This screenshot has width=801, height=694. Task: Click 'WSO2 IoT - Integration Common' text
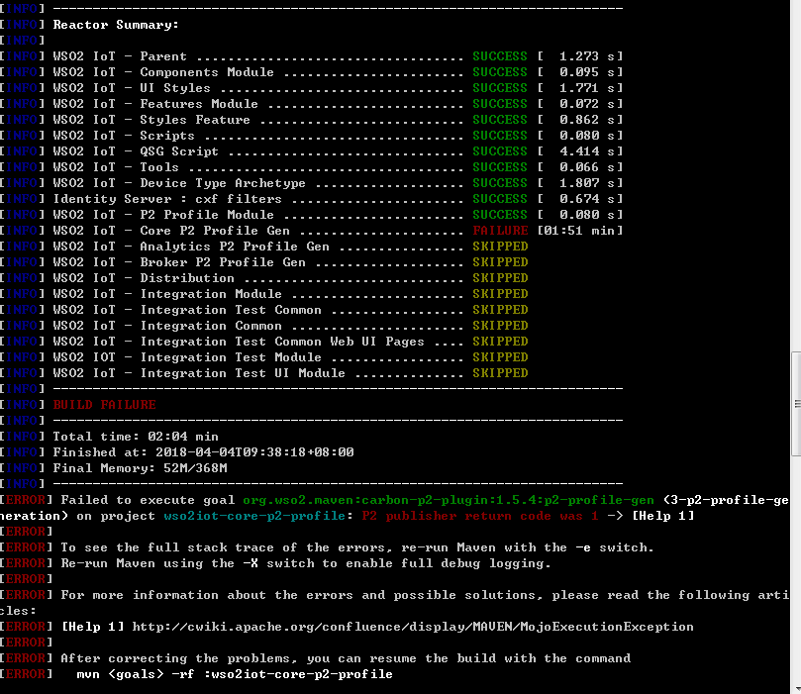pos(167,326)
